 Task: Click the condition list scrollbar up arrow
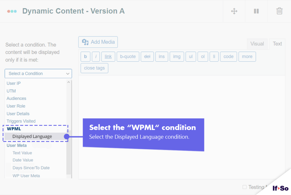click(x=68, y=82)
